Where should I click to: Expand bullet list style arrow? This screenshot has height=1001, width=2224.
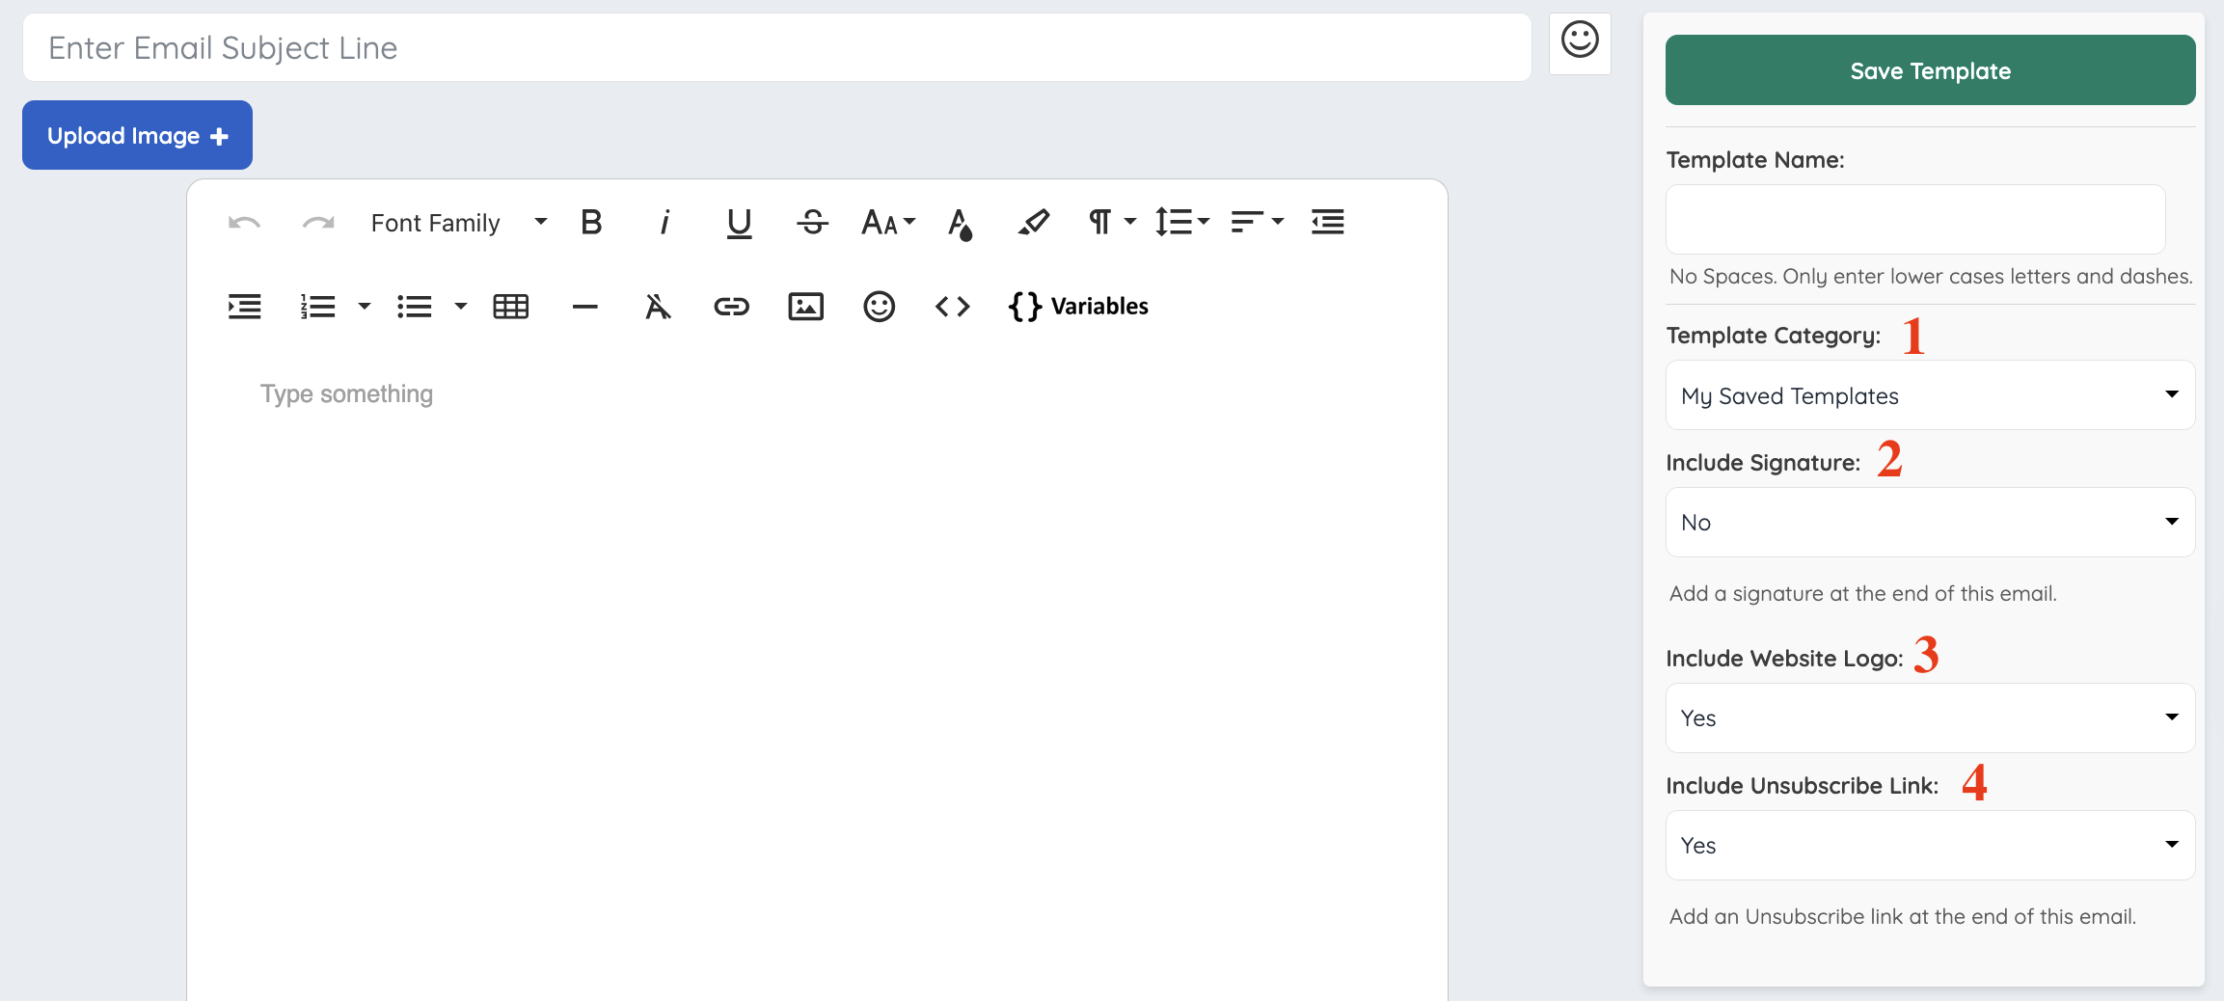(461, 307)
